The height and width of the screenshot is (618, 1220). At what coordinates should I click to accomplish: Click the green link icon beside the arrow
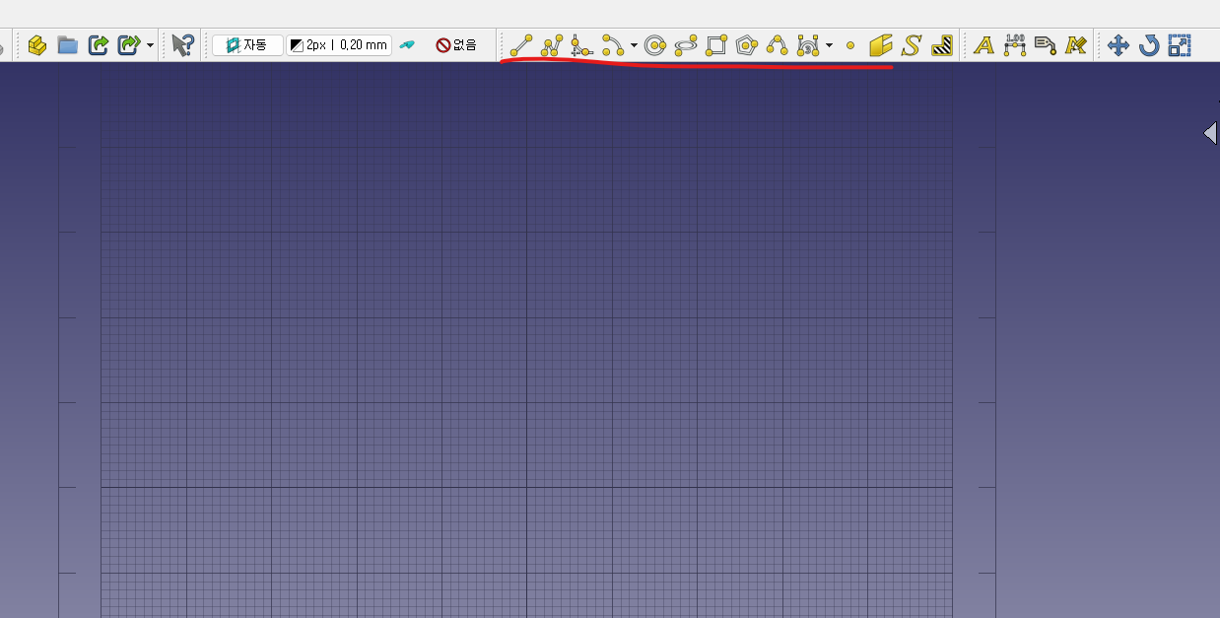(x=128, y=45)
